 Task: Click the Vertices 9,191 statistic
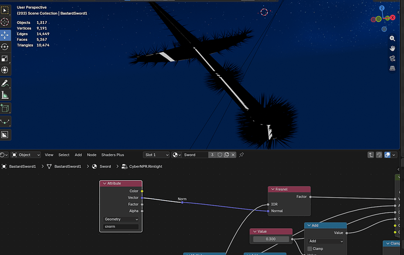point(33,28)
